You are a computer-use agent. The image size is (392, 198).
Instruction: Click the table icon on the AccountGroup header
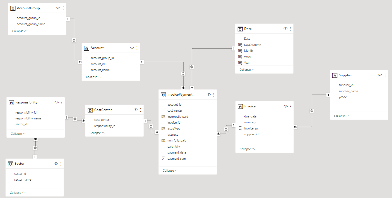13,8
